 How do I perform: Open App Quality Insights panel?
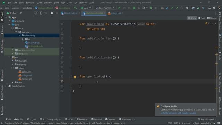pos(50,119)
